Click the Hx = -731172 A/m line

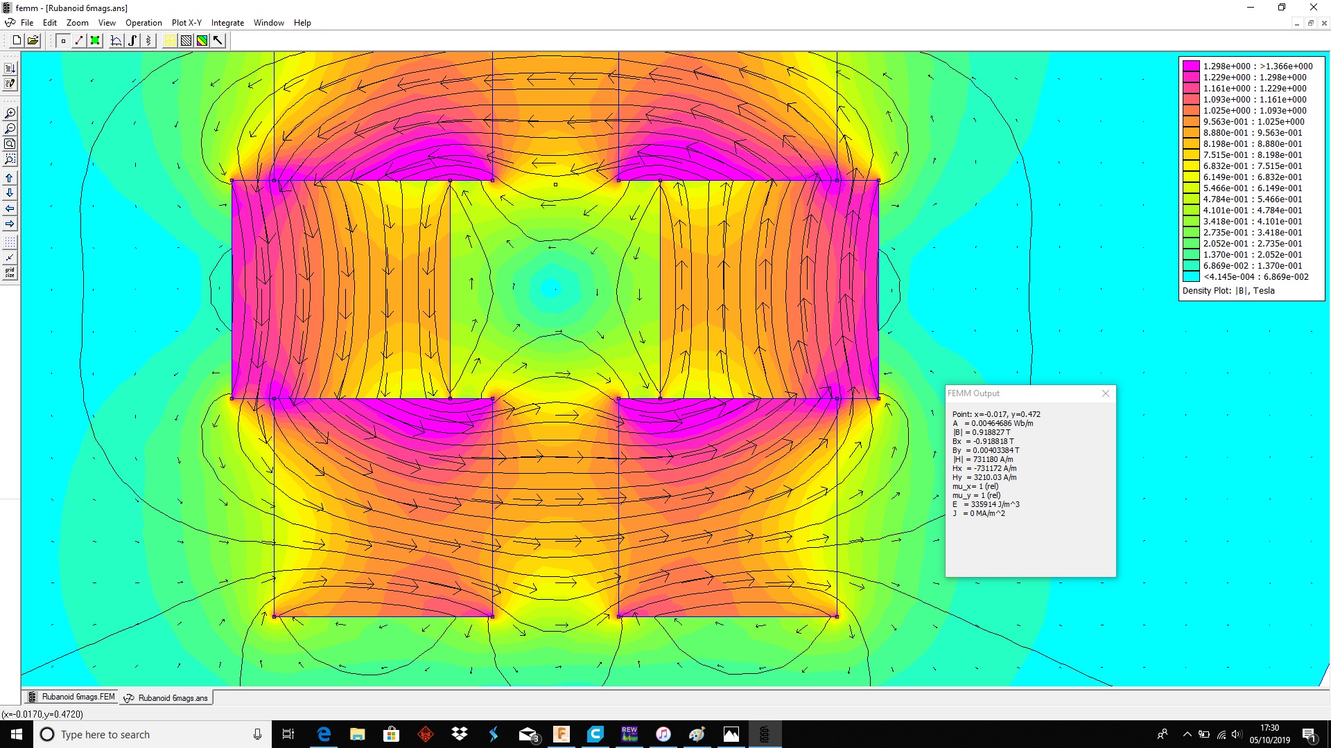click(984, 468)
